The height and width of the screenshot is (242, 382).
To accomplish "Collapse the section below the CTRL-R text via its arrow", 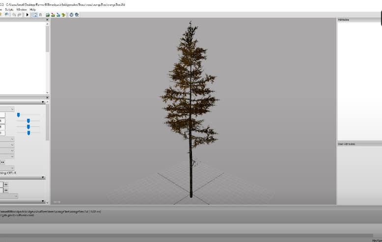I will pyautogui.click(x=43, y=178).
